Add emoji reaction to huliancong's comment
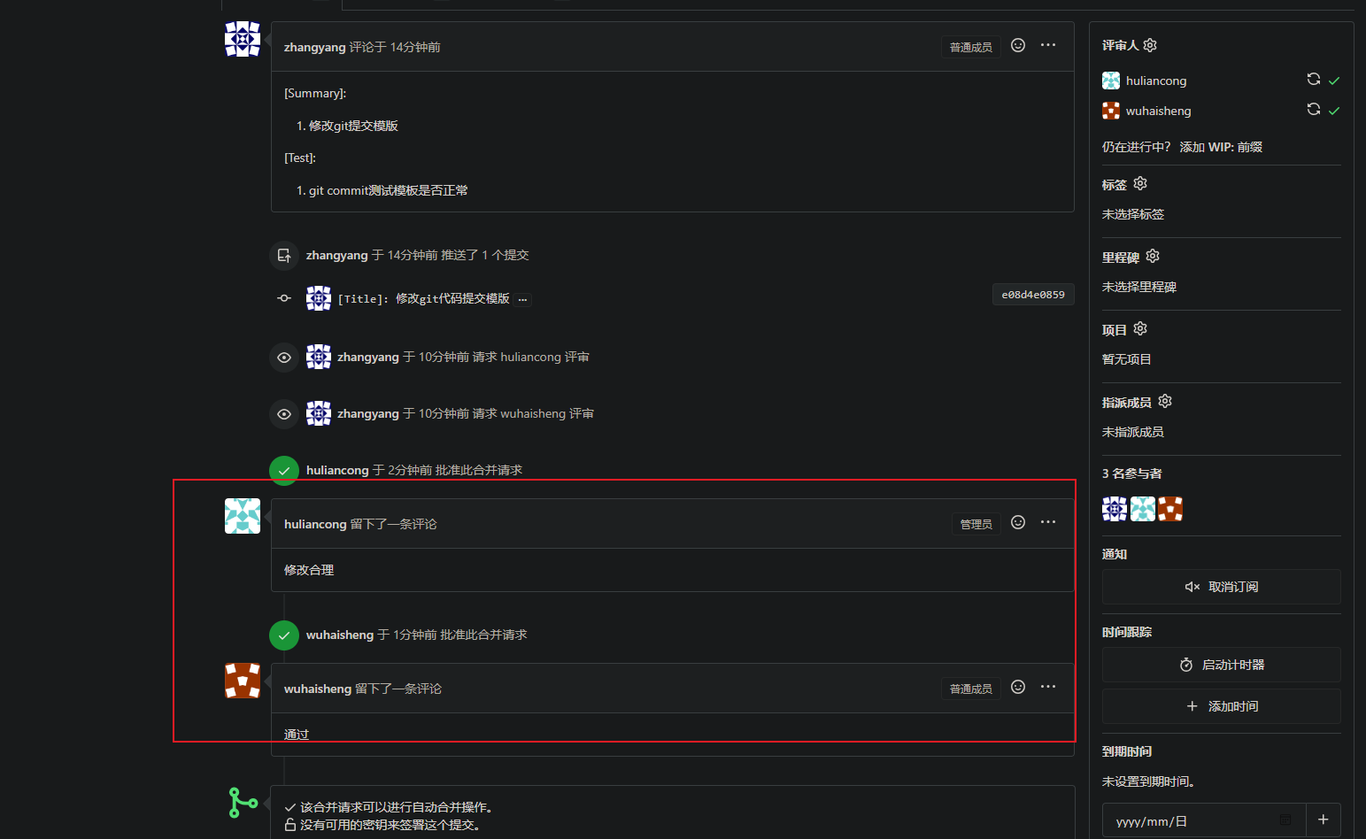1366x839 pixels. click(1018, 522)
